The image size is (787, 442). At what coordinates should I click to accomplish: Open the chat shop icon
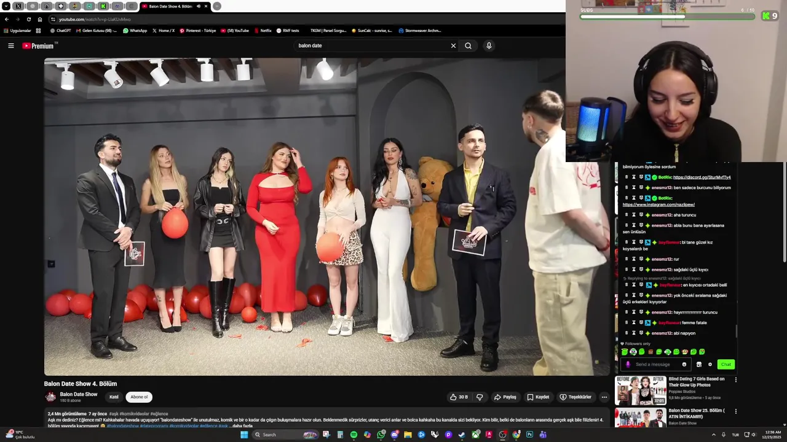(x=698, y=365)
